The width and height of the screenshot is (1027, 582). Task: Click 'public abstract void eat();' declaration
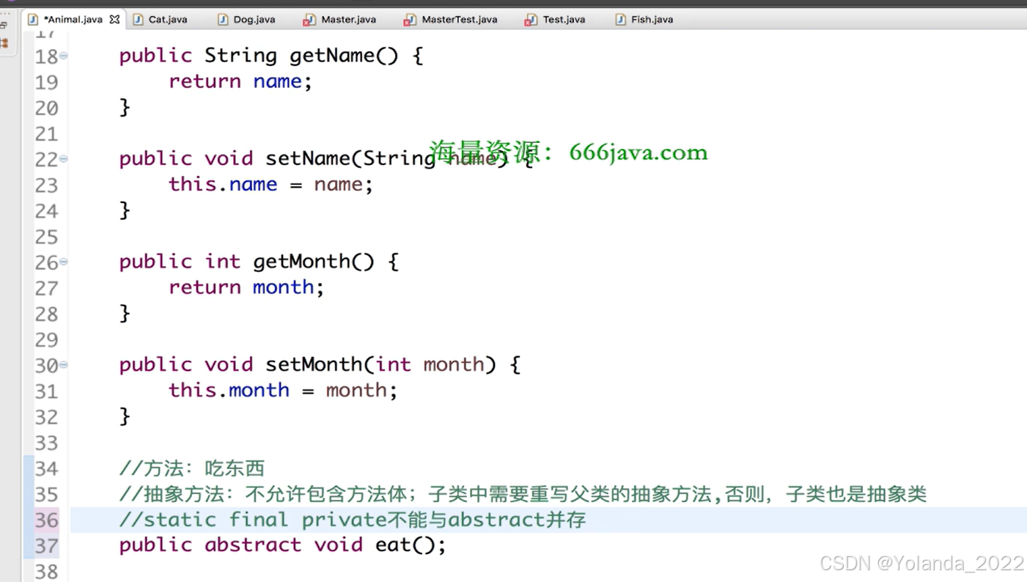coord(282,545)
